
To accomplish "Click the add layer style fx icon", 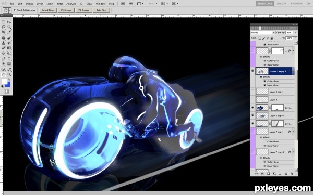I will tap(262, 174).
